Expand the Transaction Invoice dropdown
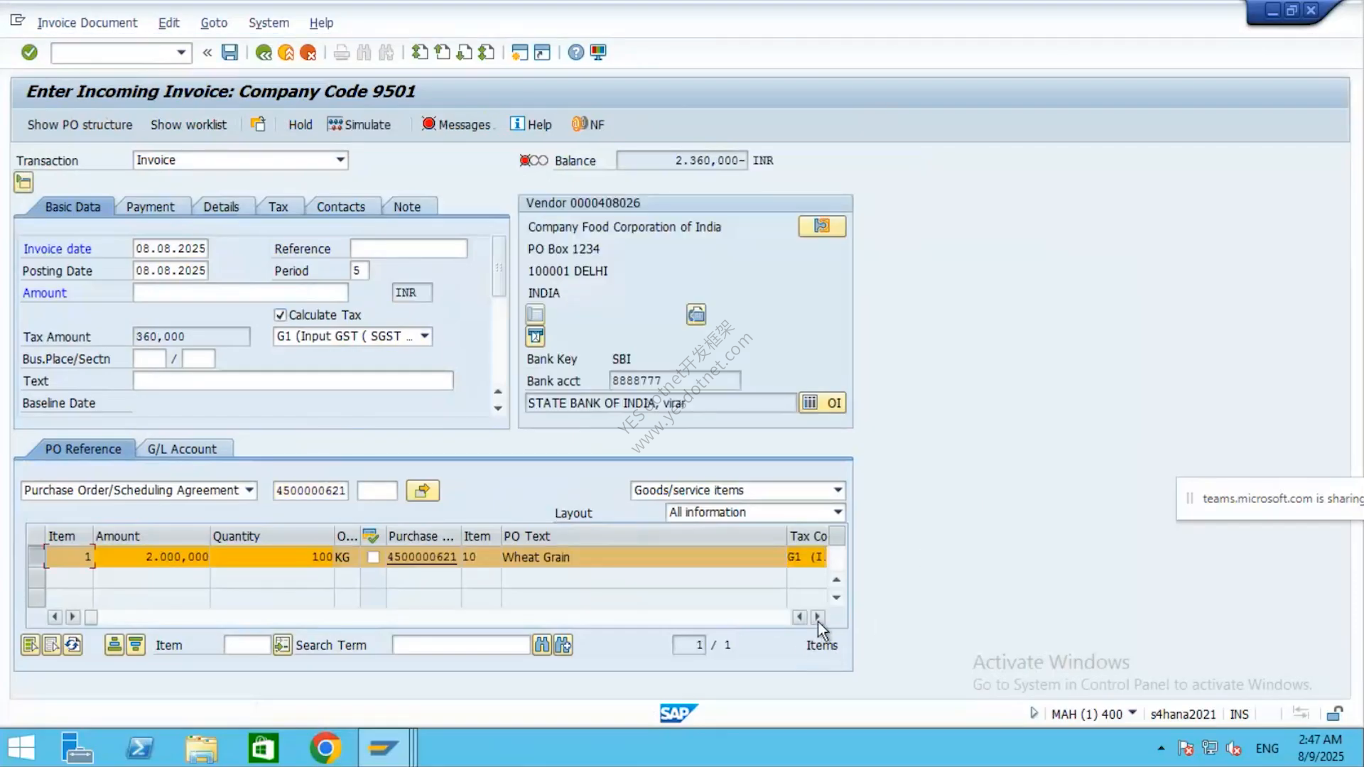Image resolution: width=1364 pixels, height=767 pixels. coord(340,160)
